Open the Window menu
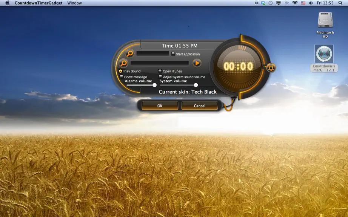348x217 pixels. click(74, 3)
